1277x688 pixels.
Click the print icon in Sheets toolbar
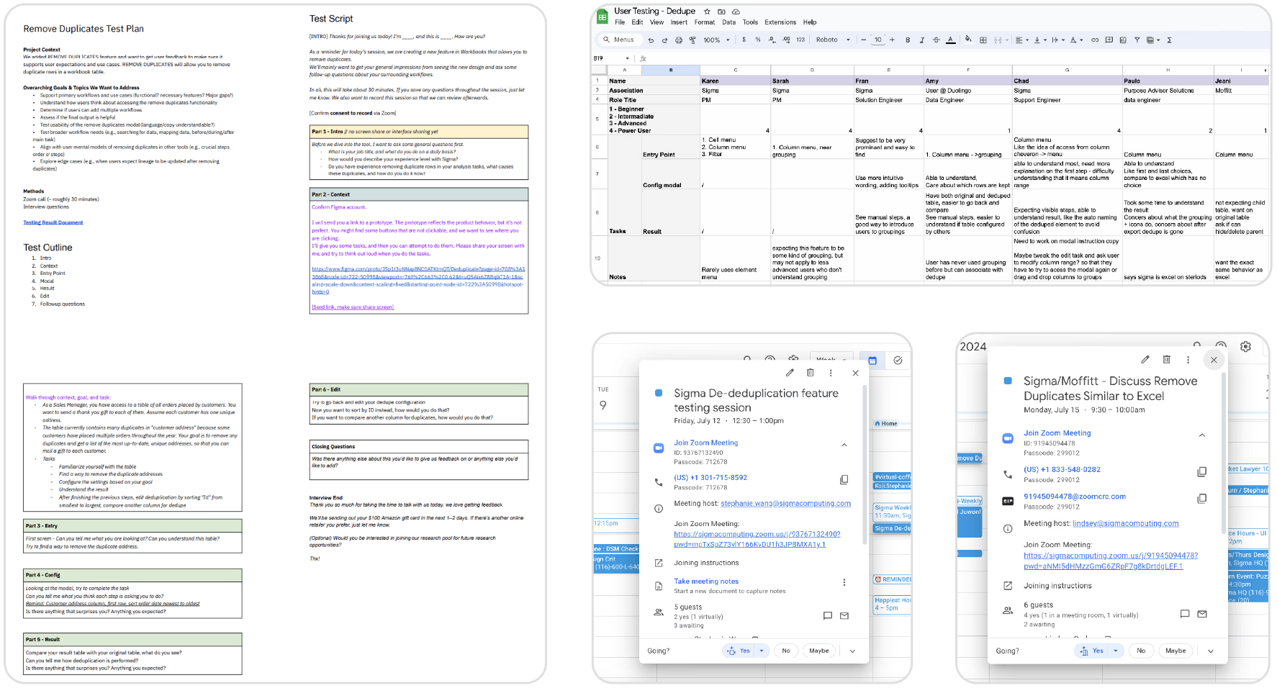[678, 40]
